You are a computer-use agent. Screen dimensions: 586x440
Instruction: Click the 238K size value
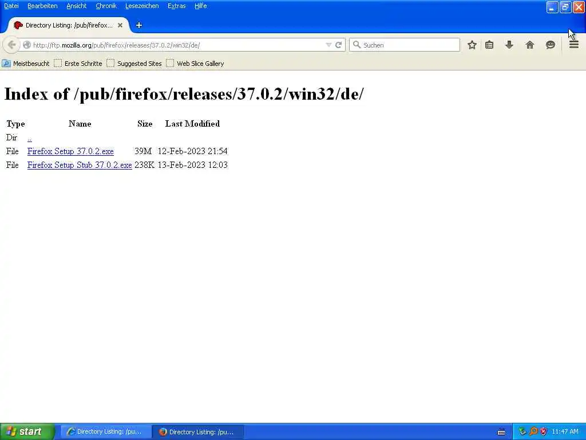click(x=144, y=165)
